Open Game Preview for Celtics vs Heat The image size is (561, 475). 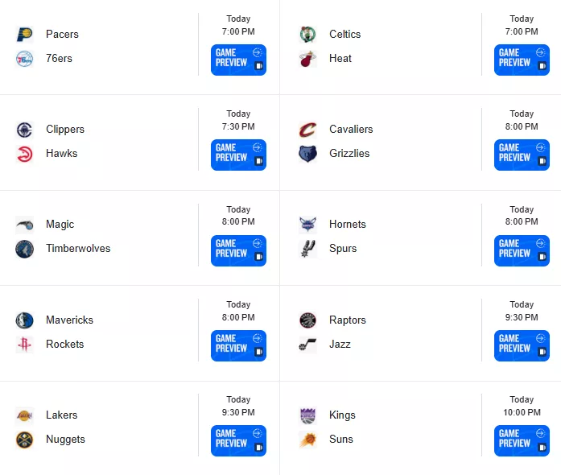pos(522,60)
